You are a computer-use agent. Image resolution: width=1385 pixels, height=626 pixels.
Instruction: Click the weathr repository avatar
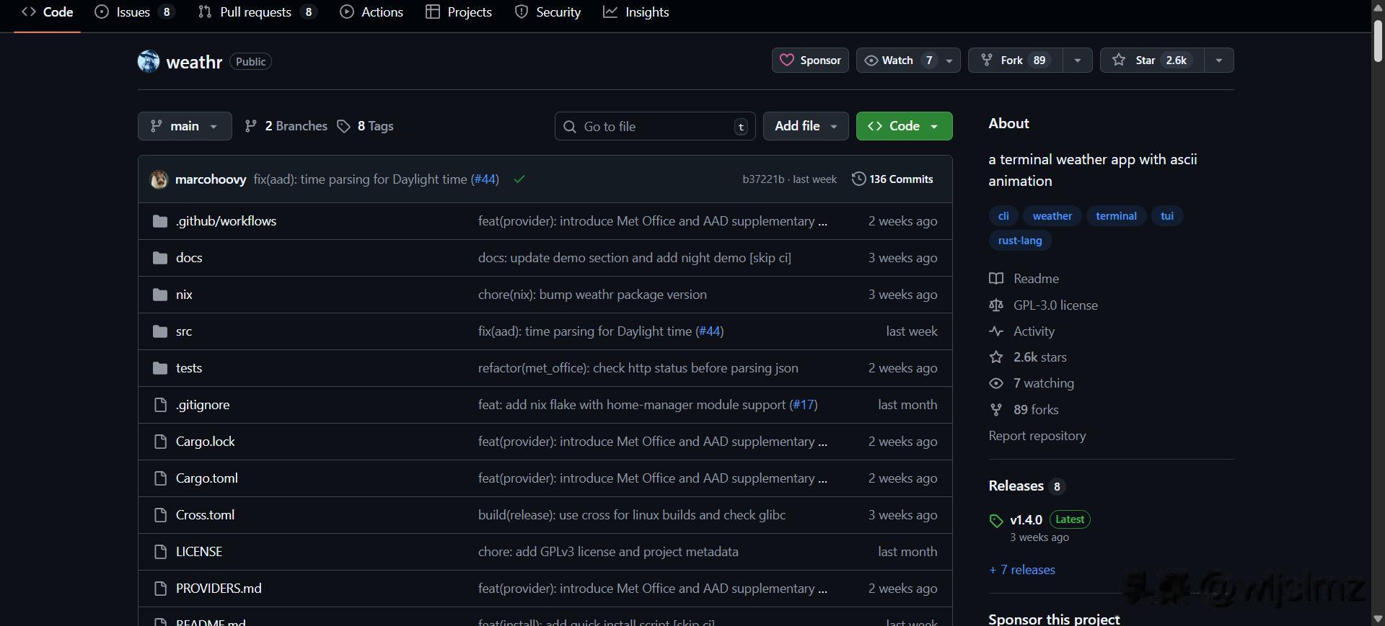(149, 61)
